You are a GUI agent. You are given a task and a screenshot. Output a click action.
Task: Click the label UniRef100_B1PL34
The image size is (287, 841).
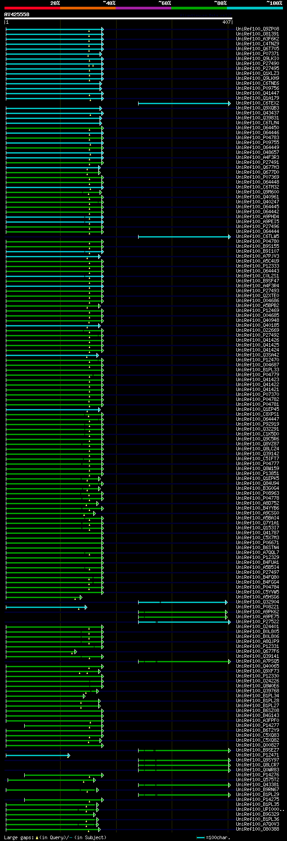click(x=257, y=696)
